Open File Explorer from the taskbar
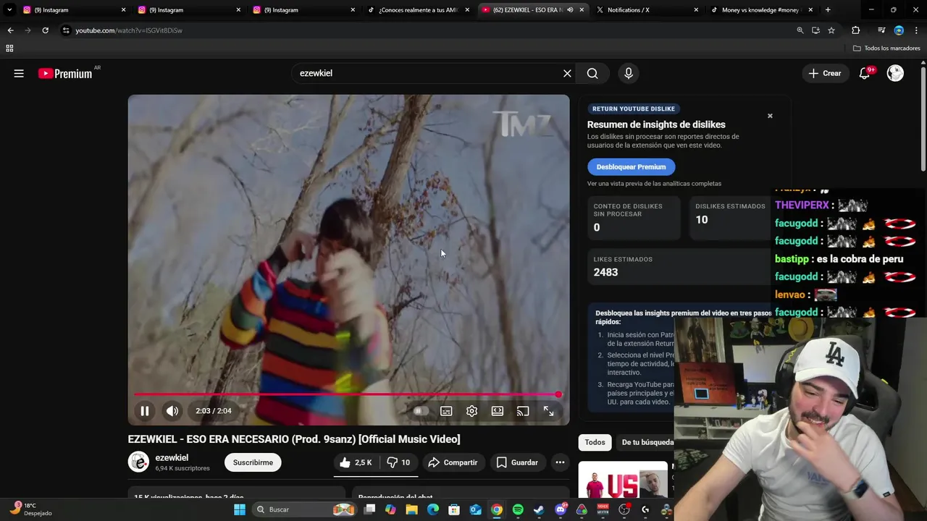Screen dimensions: 927x521 point(412,509)
